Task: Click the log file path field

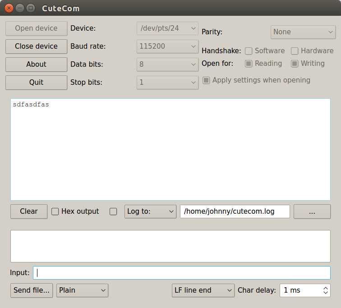Action: point(235,211)
